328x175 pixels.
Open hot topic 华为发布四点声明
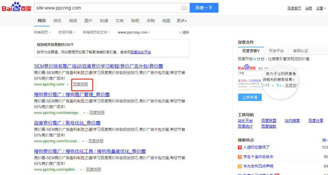(x=258, y=166)
